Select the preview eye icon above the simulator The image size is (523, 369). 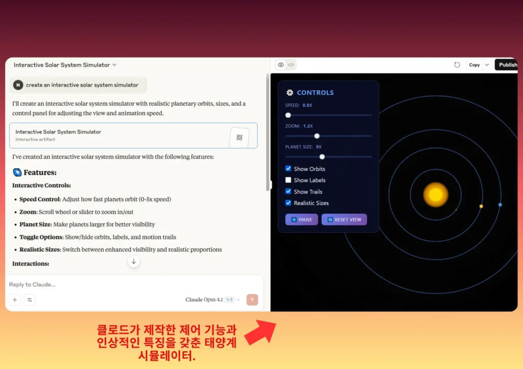pos(280,65)
